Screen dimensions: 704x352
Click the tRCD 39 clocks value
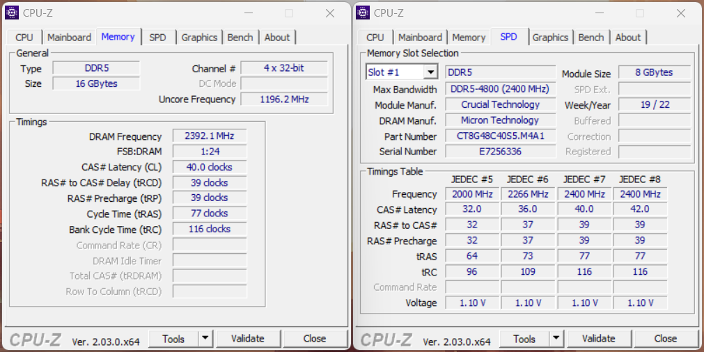click(x=209, y=182)
